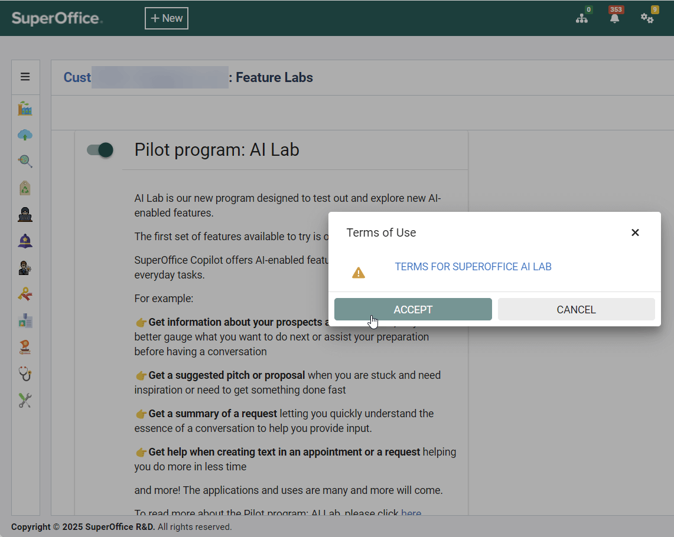Click the cloud upload sidebar icon
This screenshot has height=537, width=674.
(25, 135)
